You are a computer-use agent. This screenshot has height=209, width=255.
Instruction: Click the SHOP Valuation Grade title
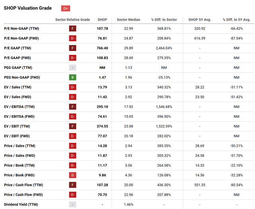27,8
